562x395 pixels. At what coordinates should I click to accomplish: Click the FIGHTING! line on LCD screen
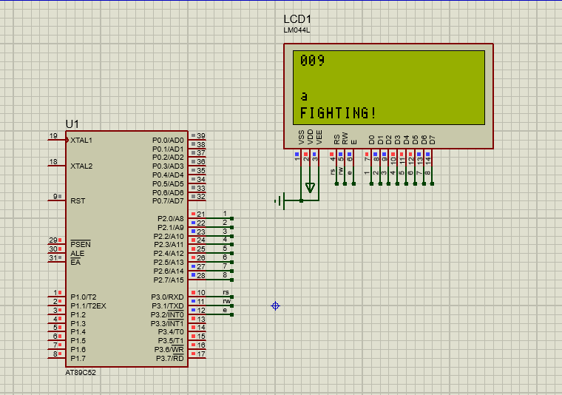click(338, 113)
